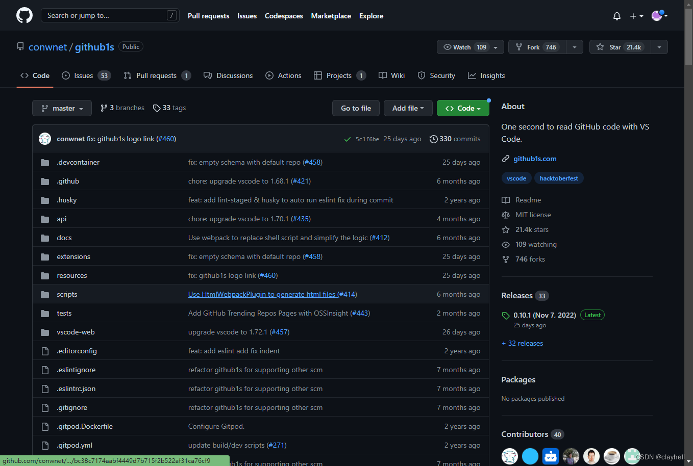This screenshot has height=466, width=693.
Task: Open the Projects tab
Action: pyautogui.click(x=340, y=75)
